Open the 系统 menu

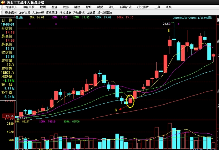[x=169, y=7]
